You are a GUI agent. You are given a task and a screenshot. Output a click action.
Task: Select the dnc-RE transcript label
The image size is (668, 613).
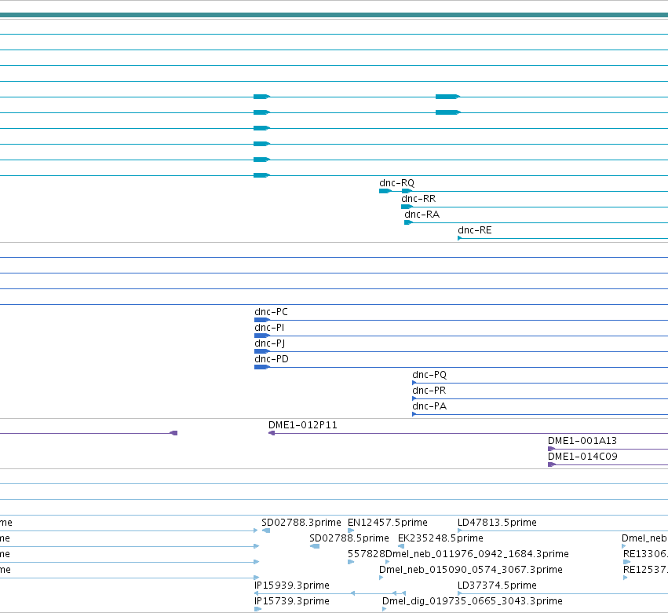coord(475,230)
